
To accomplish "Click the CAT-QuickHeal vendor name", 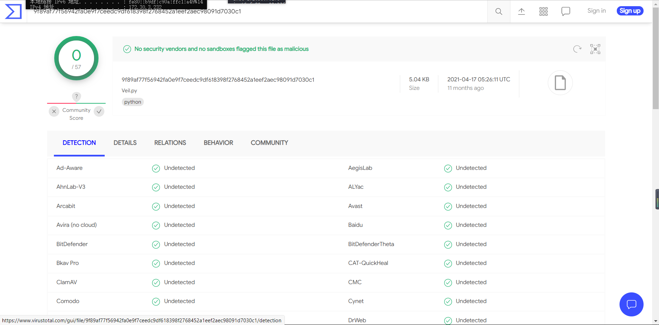I will [x=368, y=263].
